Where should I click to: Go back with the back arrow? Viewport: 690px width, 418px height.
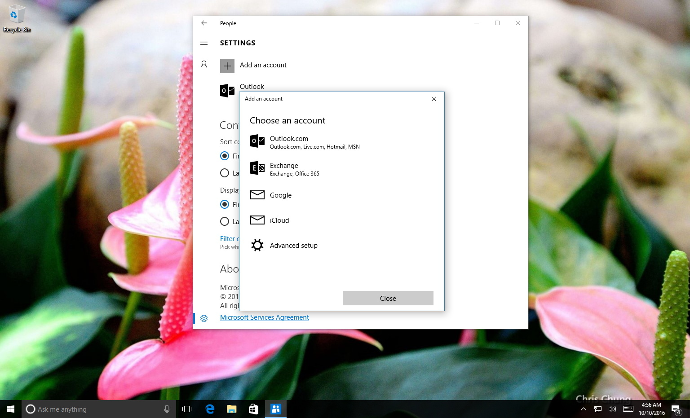(204, 23)
